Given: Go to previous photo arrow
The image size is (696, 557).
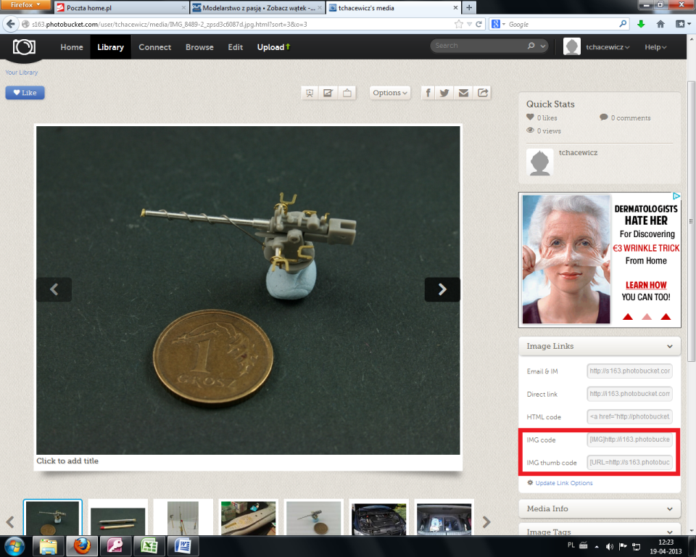Looking at the screenshot, I should [x=54, y=289].
